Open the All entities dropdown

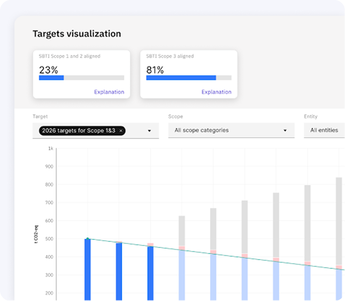(324, 130)
